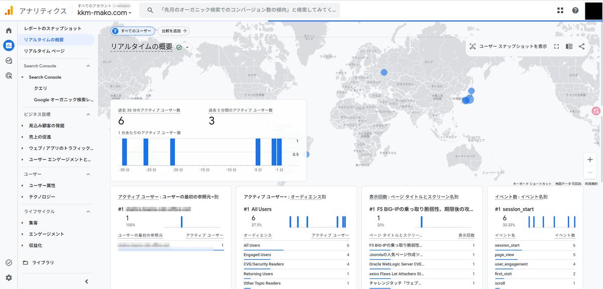The image size is (603, 289).
Task: Open the Advertising icon in left rail
Action: [x=9, y=76]
